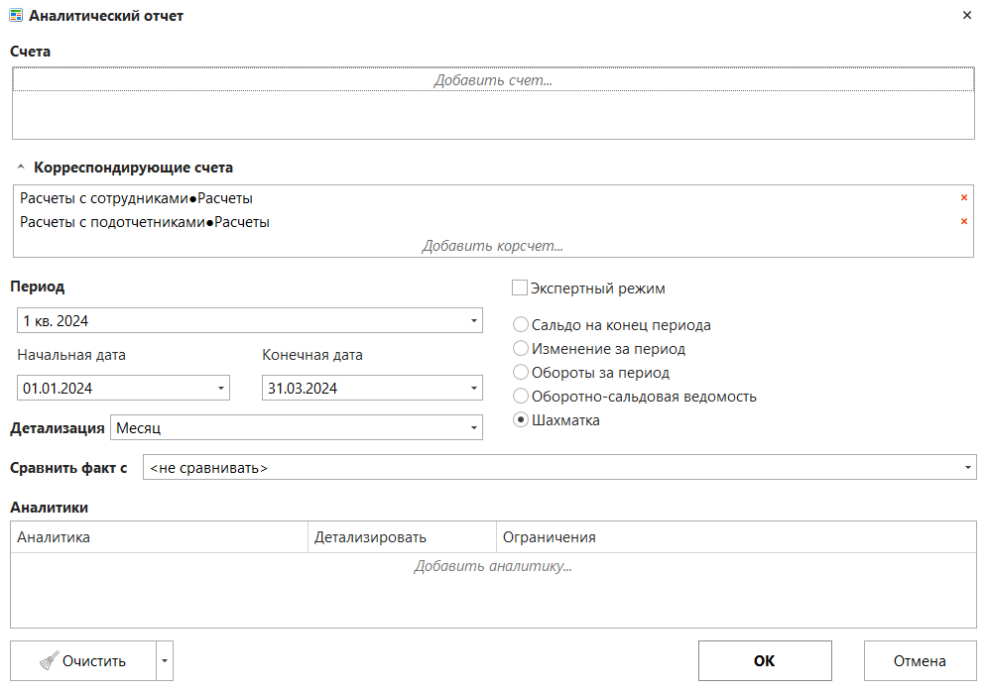Select the Шахматка radio button
This screenshot has height=692, width=987.
tap(520, 420)
